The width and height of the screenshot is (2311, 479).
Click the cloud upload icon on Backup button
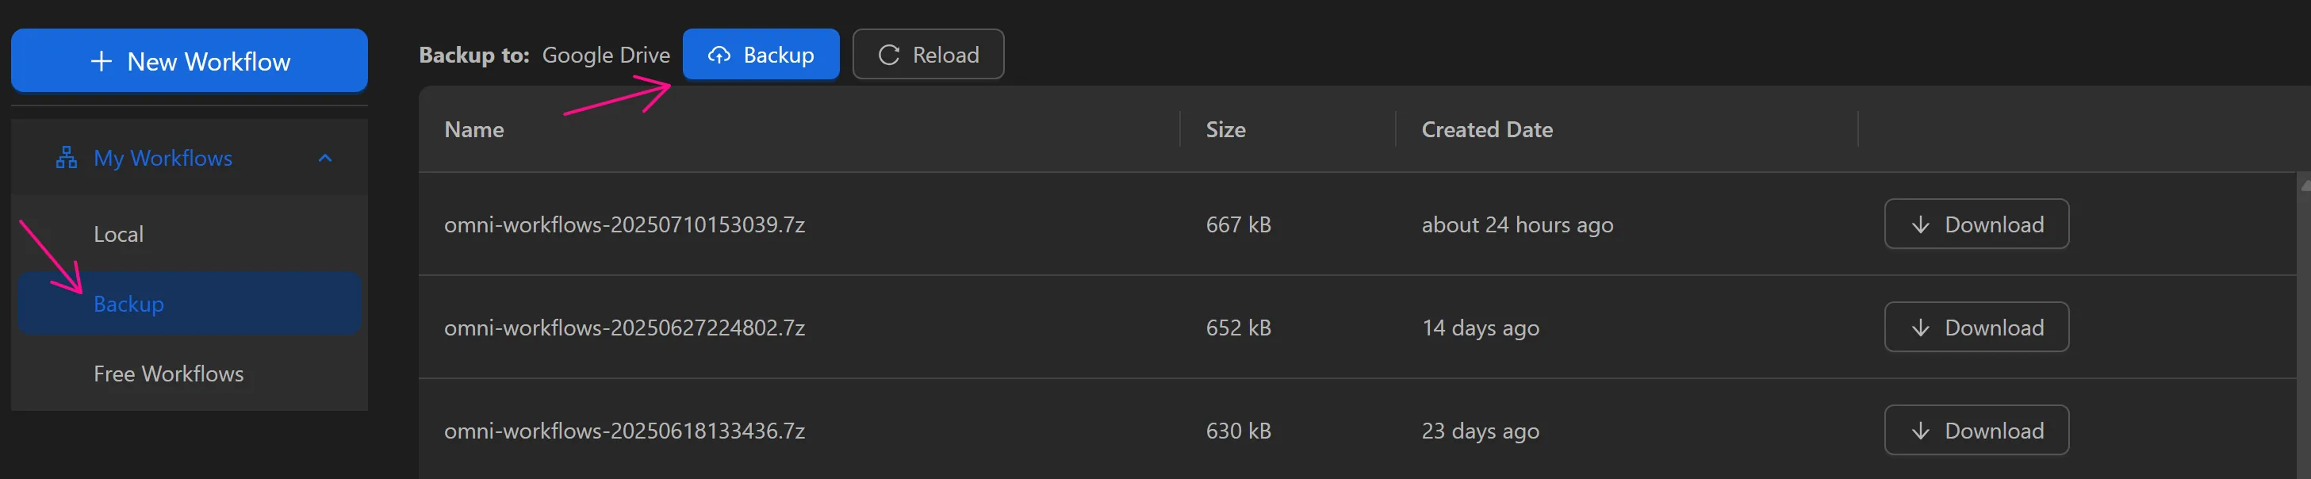(x=719, y=55)
